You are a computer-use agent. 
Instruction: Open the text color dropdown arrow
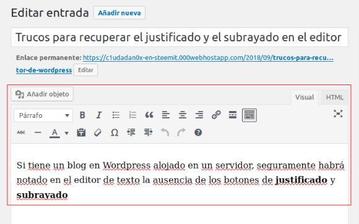[x=67, y=133]
